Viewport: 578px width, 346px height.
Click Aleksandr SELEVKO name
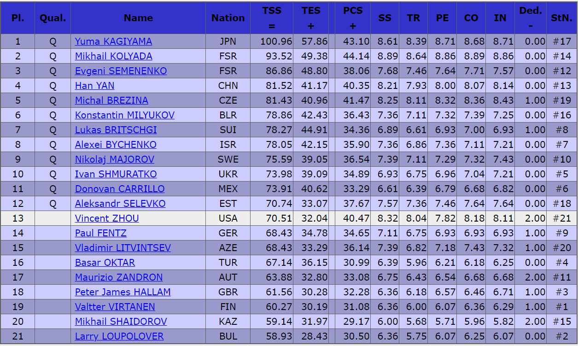point(120,204)
